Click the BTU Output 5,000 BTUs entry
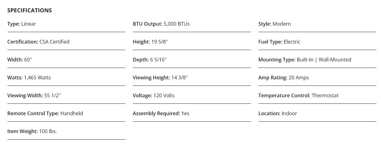The image size is (381, 147). [161, 24]
